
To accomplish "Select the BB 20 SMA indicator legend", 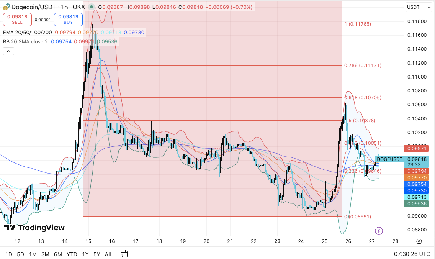I will click(x=25, y=41).
